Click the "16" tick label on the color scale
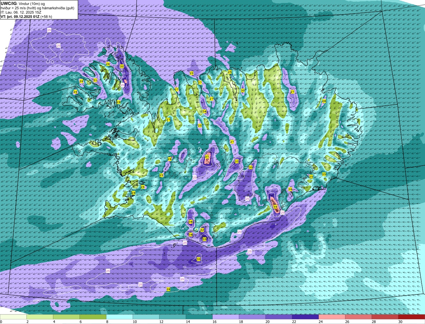 coord(214,322)
